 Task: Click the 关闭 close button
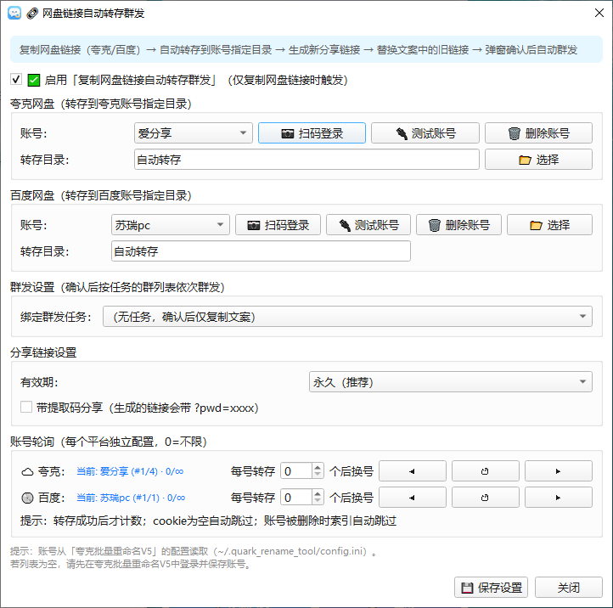coord(569,588)
